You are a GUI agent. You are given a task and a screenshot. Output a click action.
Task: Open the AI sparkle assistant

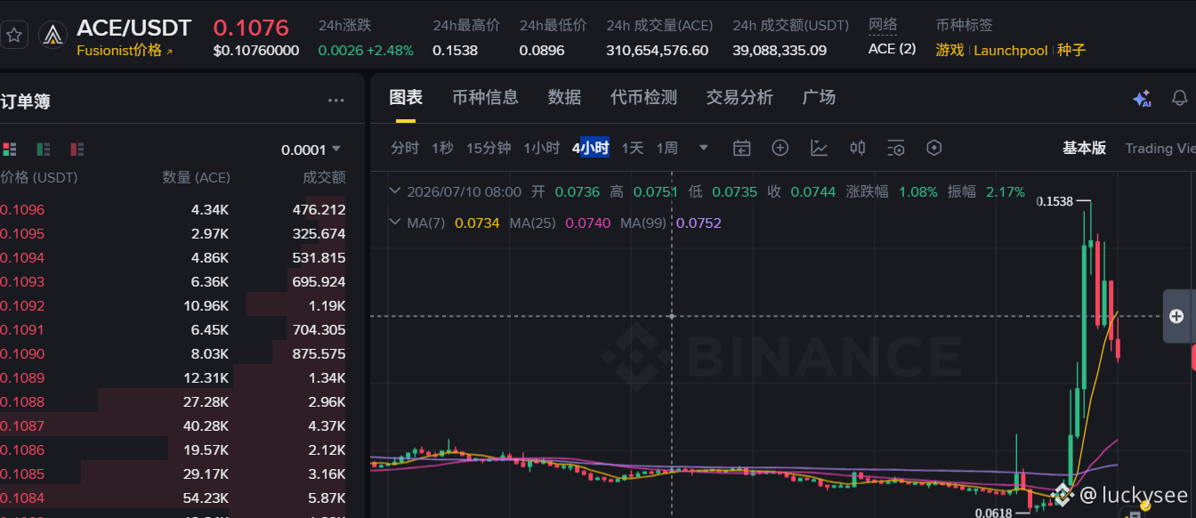click(x=1142, y=99)
